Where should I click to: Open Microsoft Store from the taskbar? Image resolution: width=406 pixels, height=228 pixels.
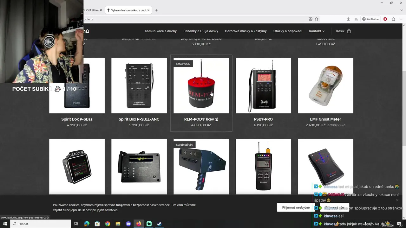[97, 224]
